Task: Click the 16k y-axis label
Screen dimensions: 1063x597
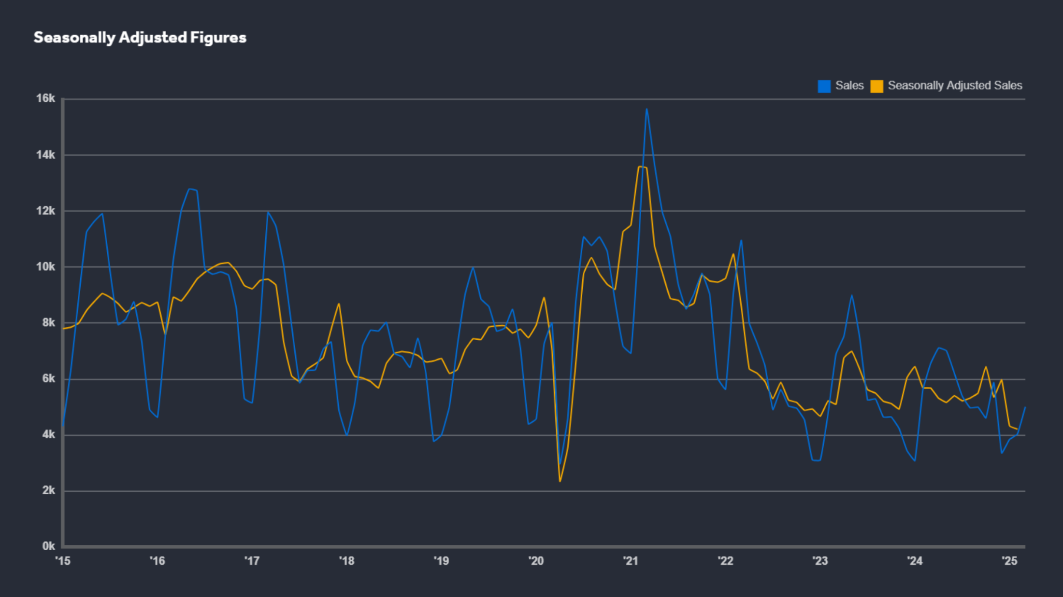Action: click(45, 98)
